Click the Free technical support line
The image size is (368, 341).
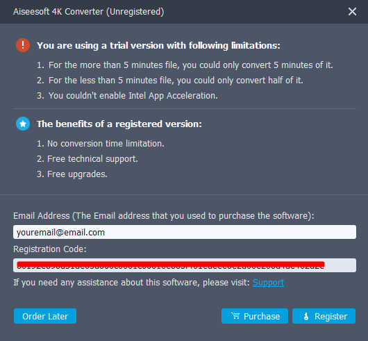tap(87, 159)
